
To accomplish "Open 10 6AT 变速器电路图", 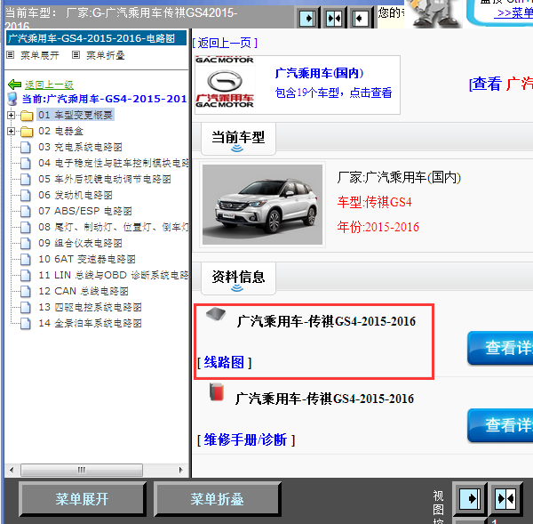I will [x=87, y=259].
